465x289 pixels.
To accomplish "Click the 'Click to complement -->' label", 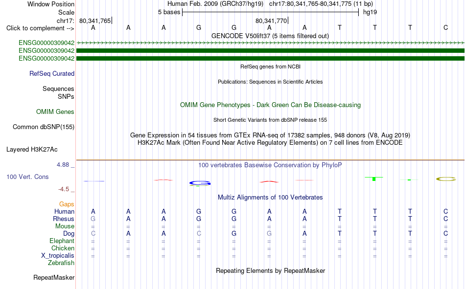I will tap(40, 28).
